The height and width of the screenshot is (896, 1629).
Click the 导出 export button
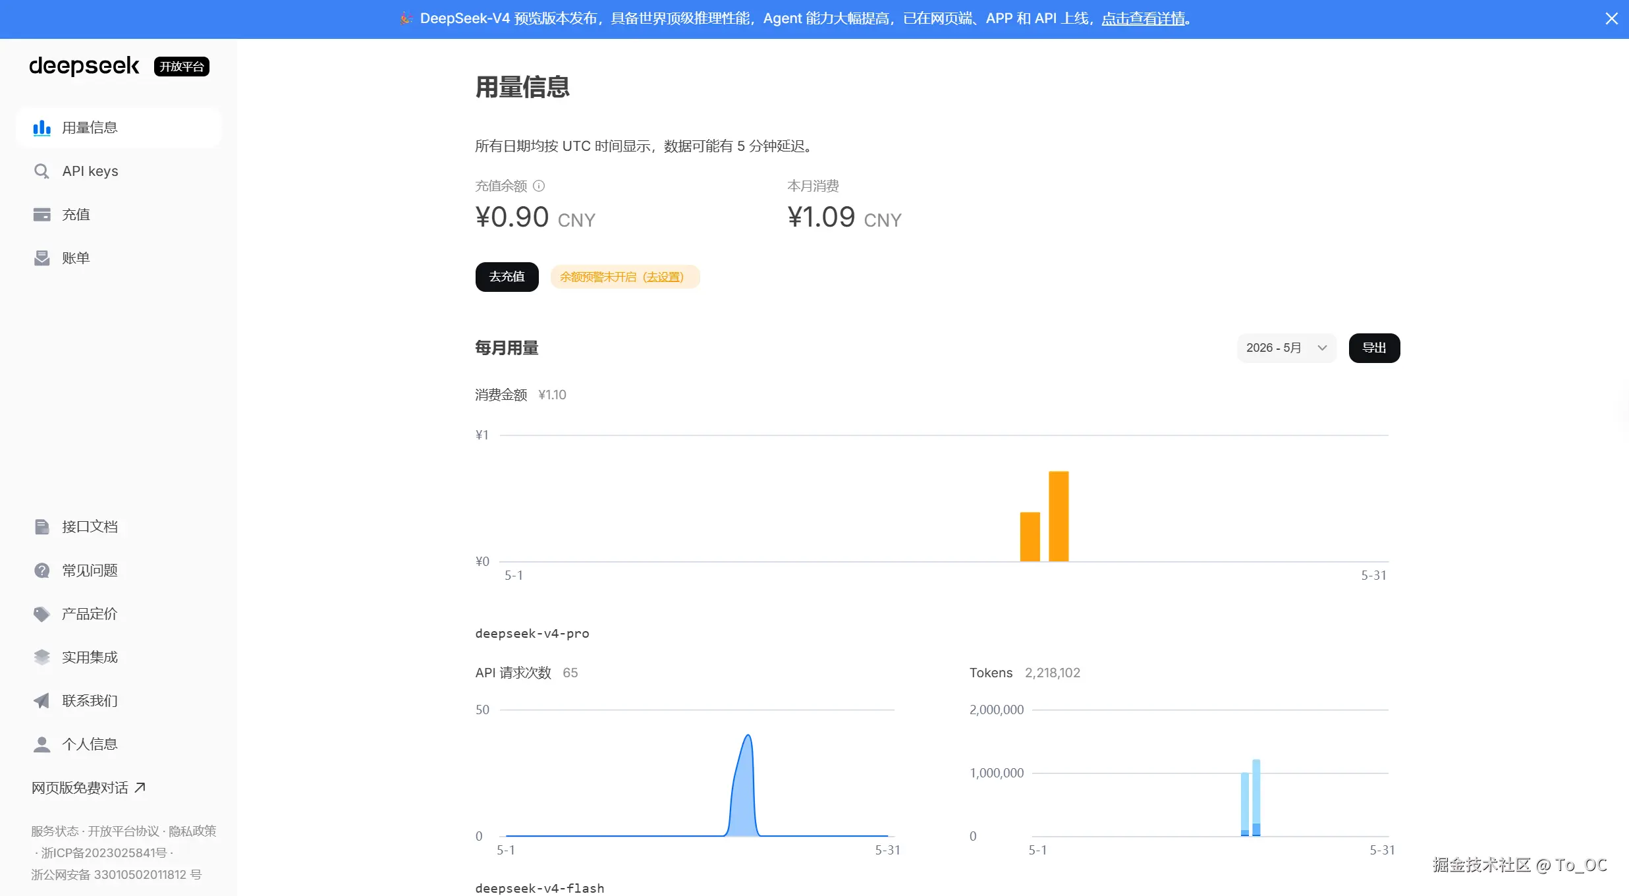click(x=1375, y=348)
